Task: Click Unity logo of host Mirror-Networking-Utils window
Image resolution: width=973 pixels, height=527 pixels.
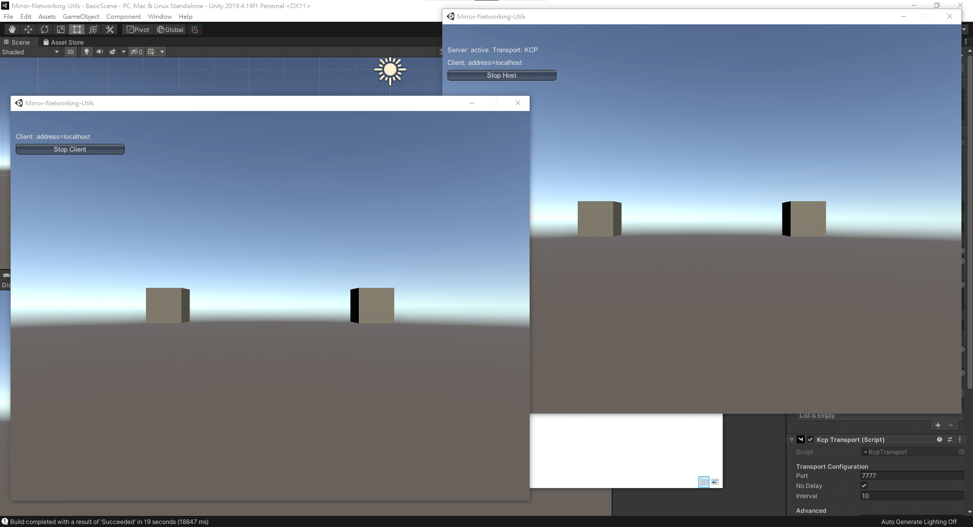Action: (451, 16)
